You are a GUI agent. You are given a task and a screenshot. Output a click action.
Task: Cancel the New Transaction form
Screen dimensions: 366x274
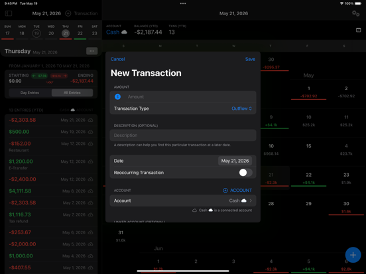pos(117,59)
